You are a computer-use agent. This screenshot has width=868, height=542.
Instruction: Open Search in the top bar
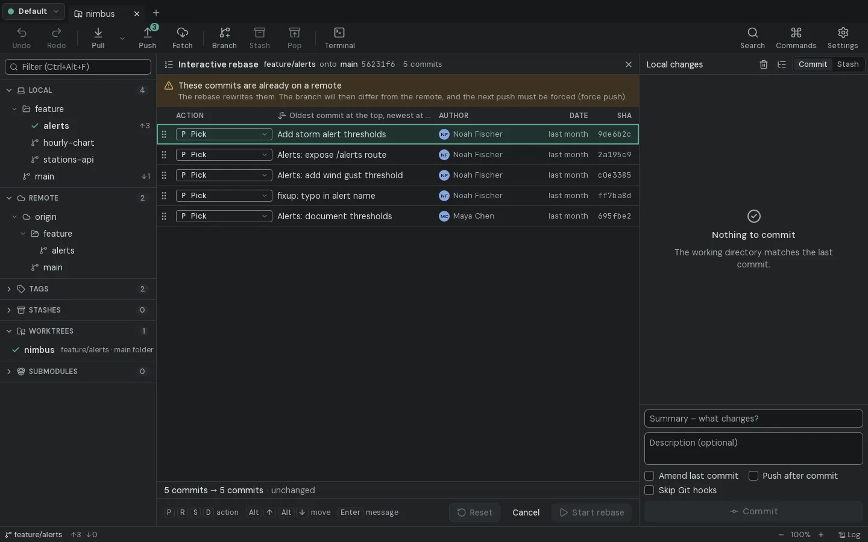pos(753,38)
